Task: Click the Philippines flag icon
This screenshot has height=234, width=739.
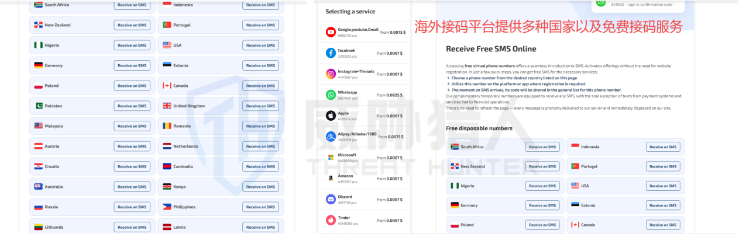Action: pos(167,207)
